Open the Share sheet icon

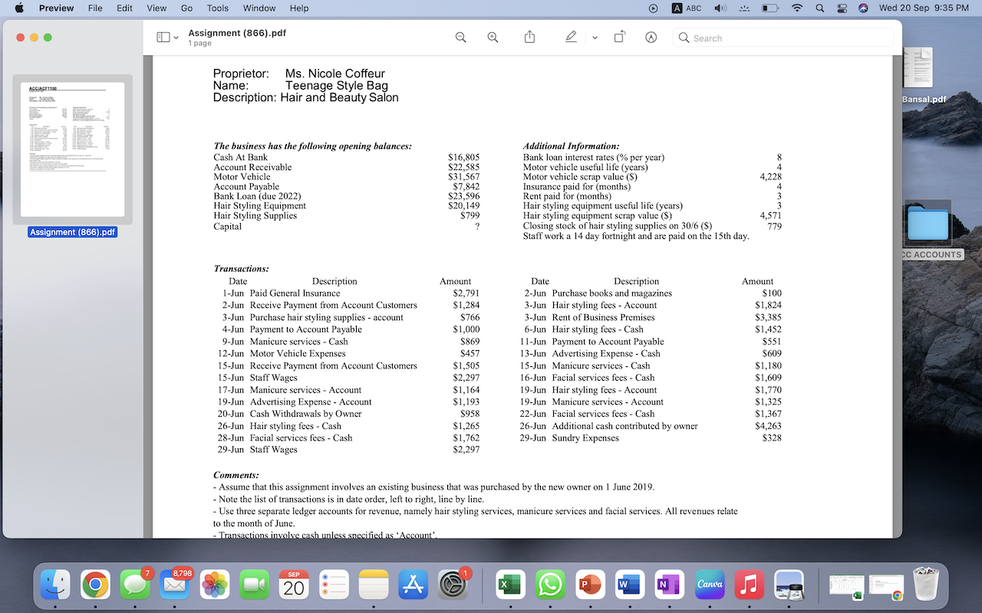[529, 37]
